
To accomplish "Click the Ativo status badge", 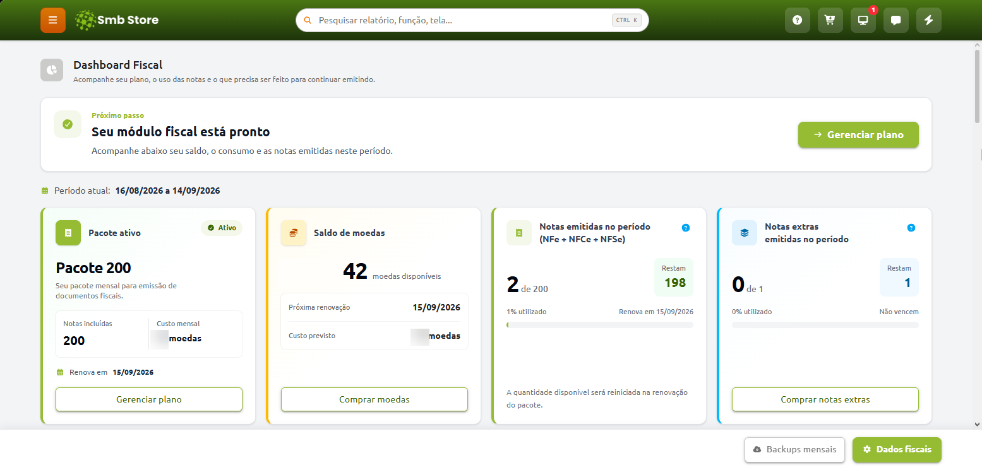I will click(x=222, y=228).
